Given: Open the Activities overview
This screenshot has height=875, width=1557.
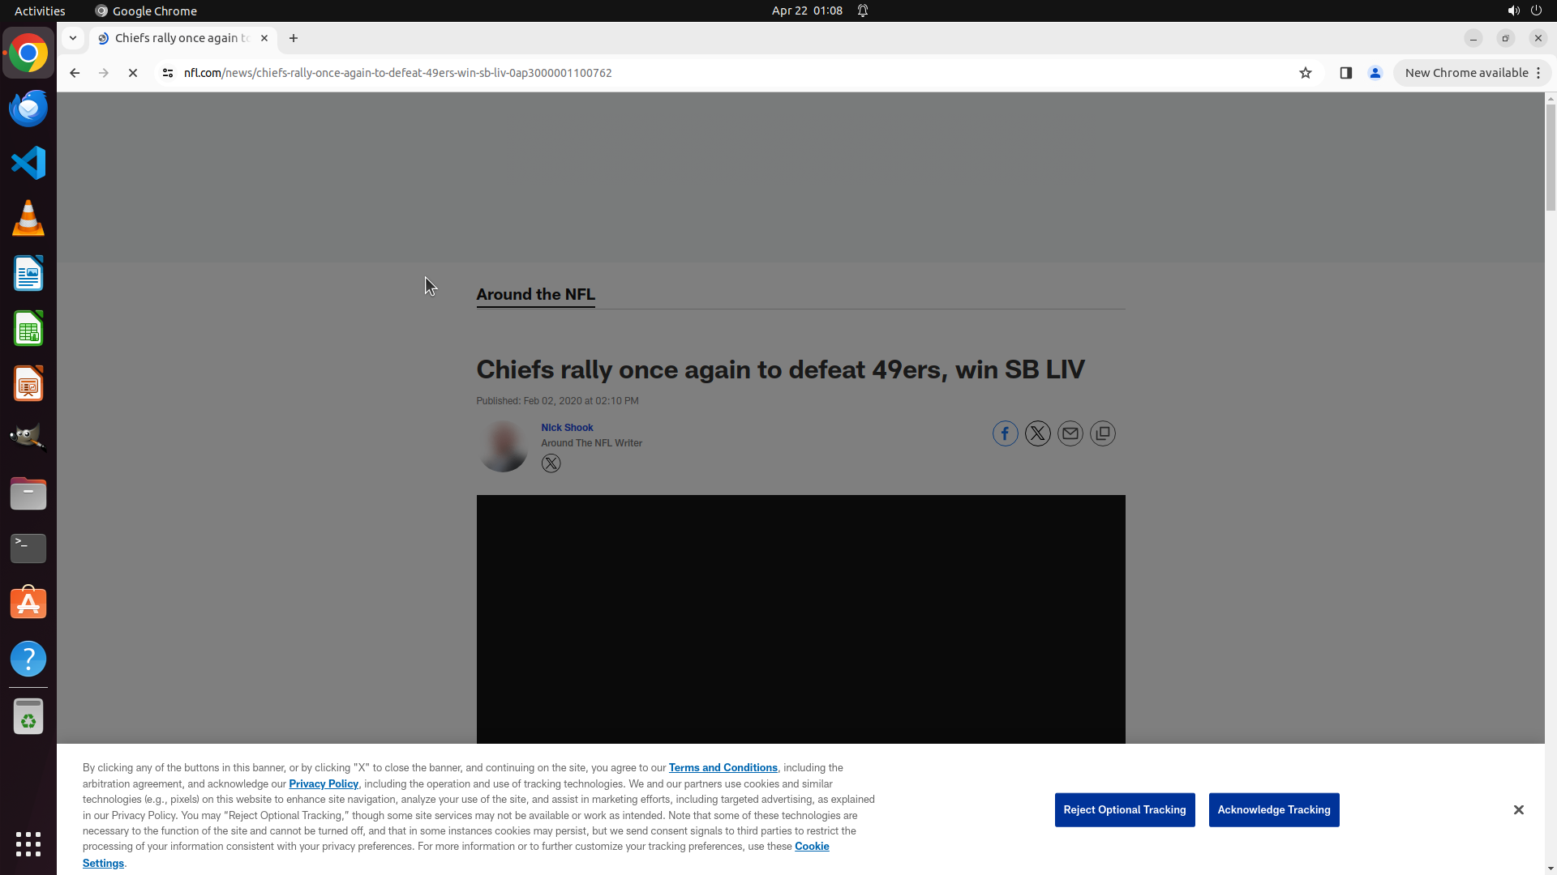Looking at the screenshot, I should point(40,11).
